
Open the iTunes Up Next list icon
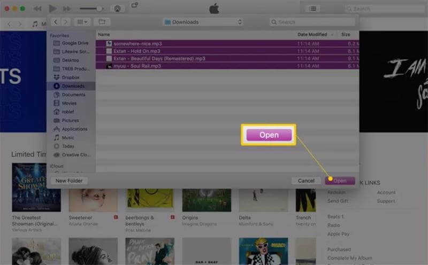(313, 9)
